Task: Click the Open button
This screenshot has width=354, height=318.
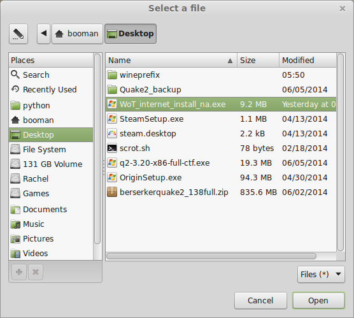Action: [x=318, y=301]
